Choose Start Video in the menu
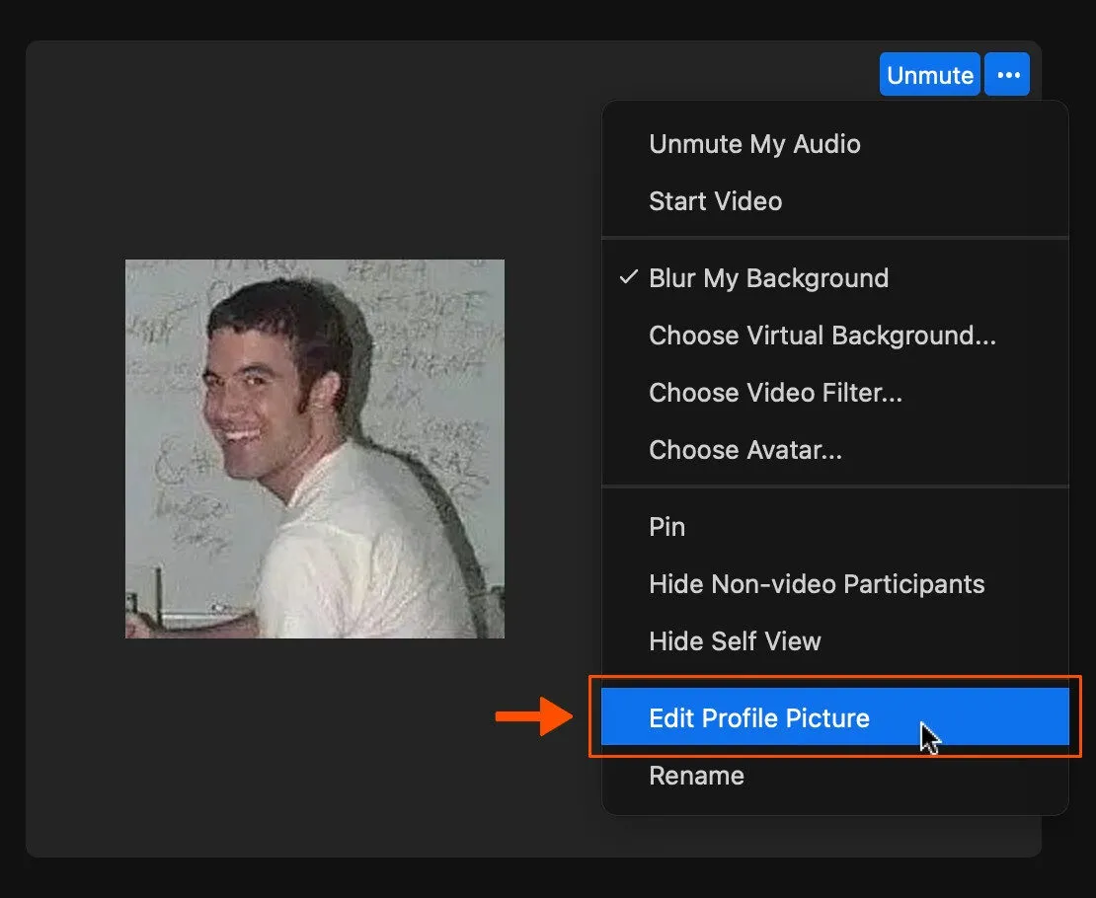Viewport: 1096px width, 898px height. pos(715,201)
